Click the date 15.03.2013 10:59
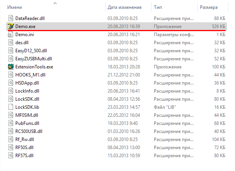The image size is (235, 171). coord(124,156)
